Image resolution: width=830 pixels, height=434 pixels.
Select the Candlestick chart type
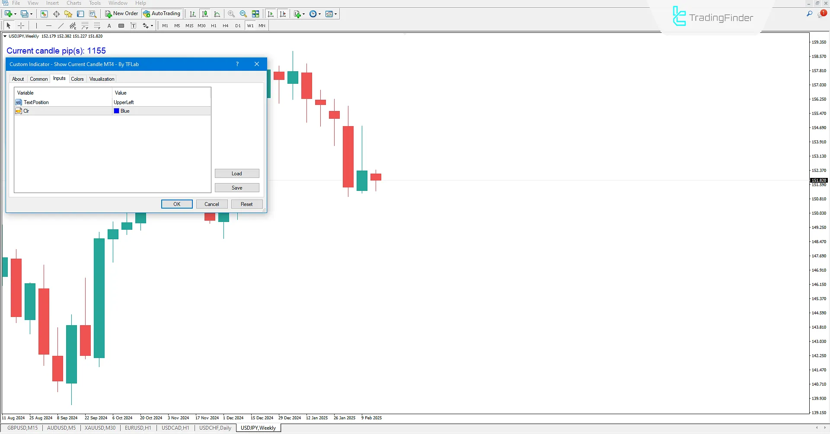click(205, 13)
